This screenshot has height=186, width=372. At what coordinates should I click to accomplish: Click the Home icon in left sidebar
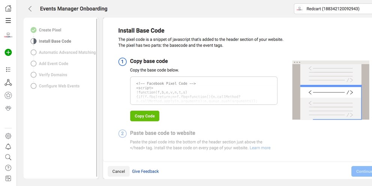[8, 8]
